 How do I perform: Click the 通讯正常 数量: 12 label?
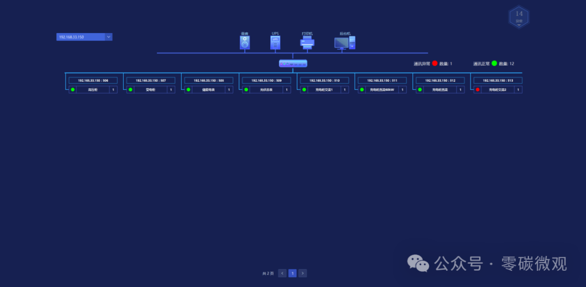[x=494, y=64]
